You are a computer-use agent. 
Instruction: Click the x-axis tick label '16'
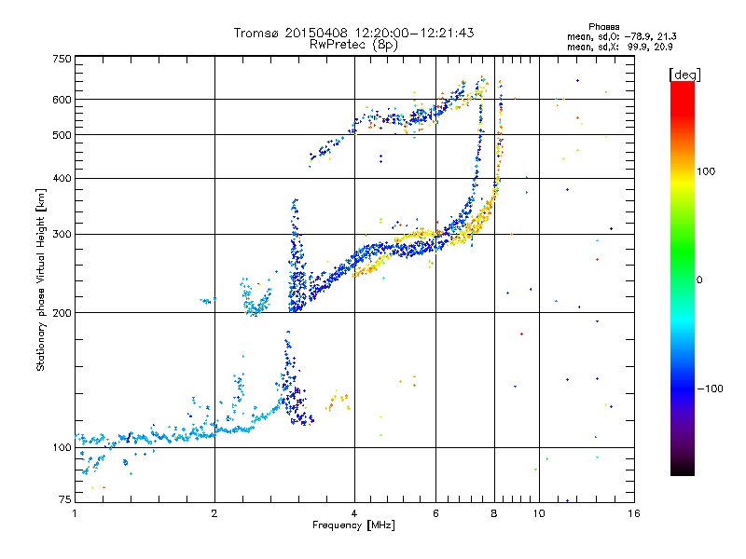click(x=634, y=513)
